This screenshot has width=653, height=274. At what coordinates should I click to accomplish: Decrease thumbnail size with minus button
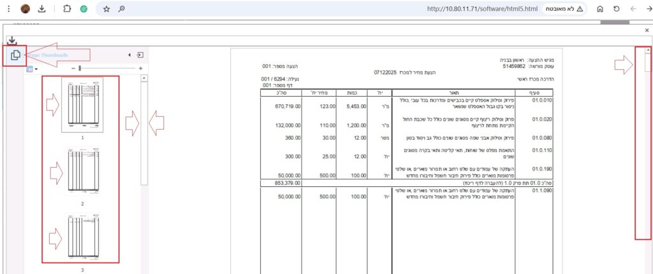point(73,68)
